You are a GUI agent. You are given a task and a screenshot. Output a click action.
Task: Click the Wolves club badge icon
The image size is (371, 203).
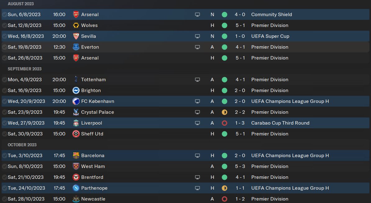[76, 25]
